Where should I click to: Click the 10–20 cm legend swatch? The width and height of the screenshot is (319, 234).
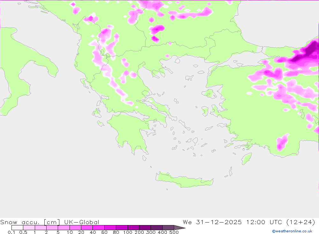[x=76, y=228]
